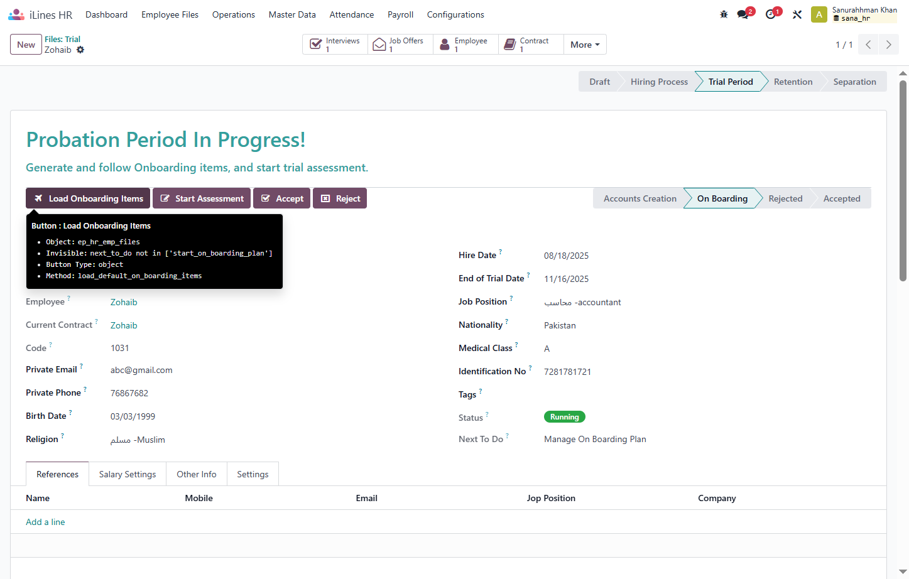Click the wrench tools icon in the header
The width and height of the screenshot is (909, 579).
797,14
